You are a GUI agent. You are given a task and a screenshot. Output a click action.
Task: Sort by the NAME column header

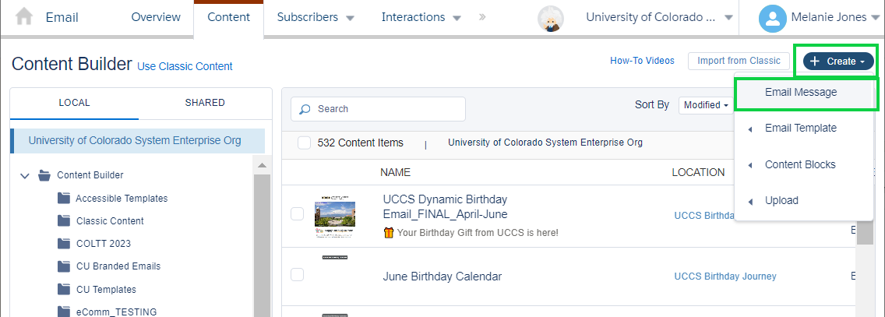click(396, 172)
